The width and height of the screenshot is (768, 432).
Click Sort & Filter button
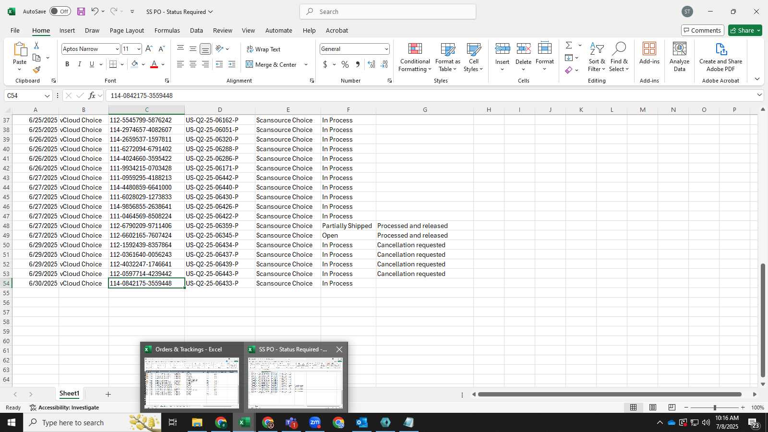tap(597, 57)
